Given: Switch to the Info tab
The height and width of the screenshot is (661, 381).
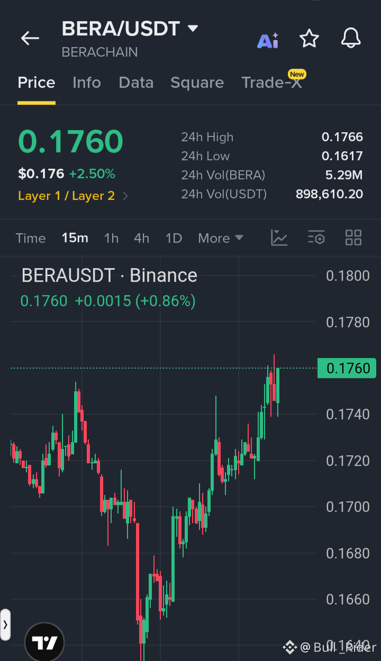Looking at the screenshot, I should pos(87,82).
